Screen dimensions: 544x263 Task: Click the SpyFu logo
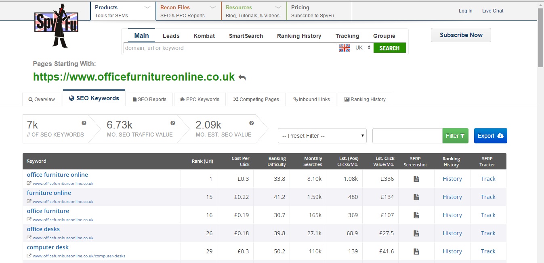56,25
